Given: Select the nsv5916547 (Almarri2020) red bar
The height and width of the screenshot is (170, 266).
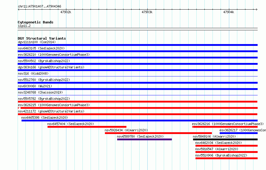Looking at the screenshot, I should tap(227, 152).
